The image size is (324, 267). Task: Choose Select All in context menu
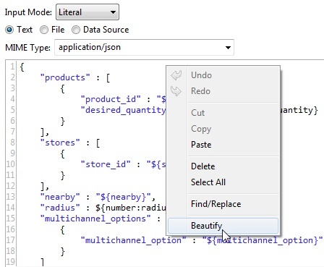208,182
